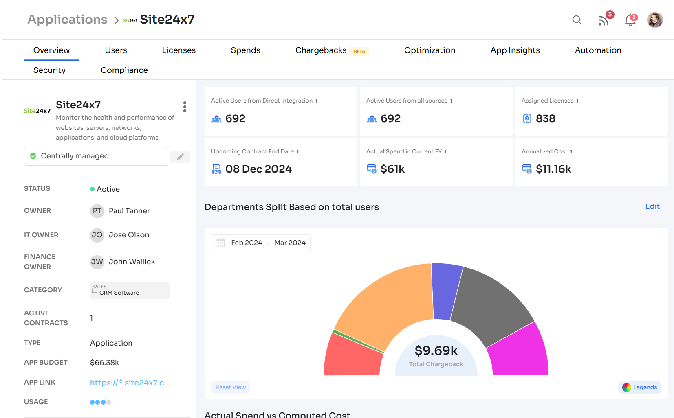Open the App Insights tab

point(515,50)
